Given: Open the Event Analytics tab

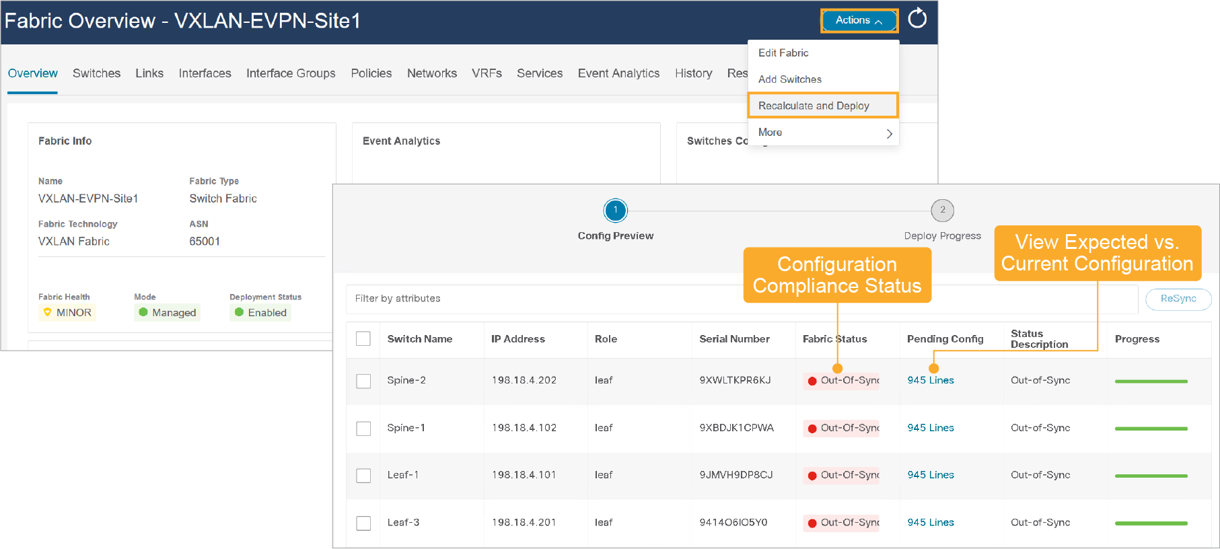Looking at the screenshot, I should point(618,73).
